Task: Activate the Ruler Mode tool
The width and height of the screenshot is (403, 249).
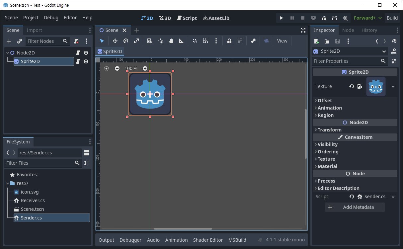Action: [182, 41]
